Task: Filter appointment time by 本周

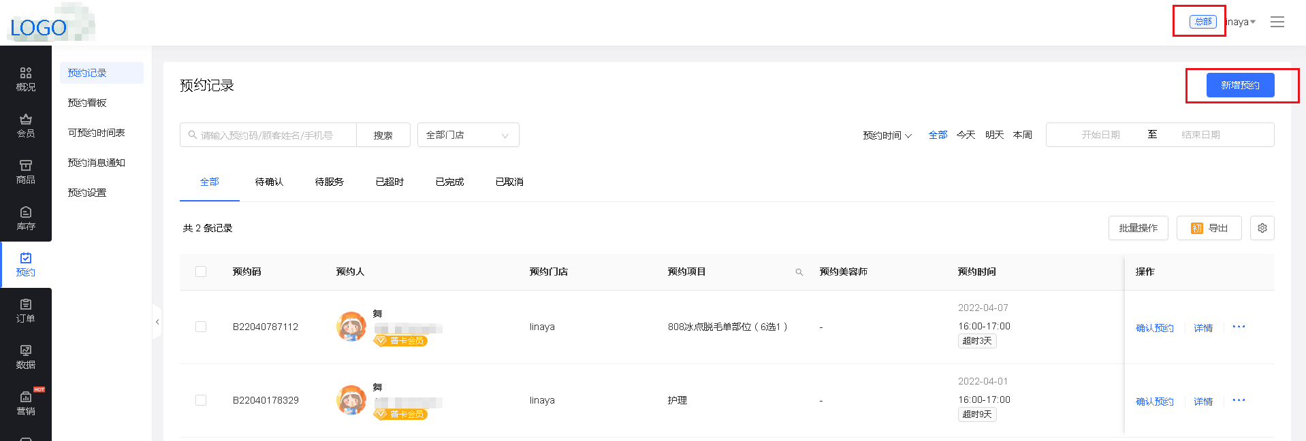Action: pos(1023,135)
